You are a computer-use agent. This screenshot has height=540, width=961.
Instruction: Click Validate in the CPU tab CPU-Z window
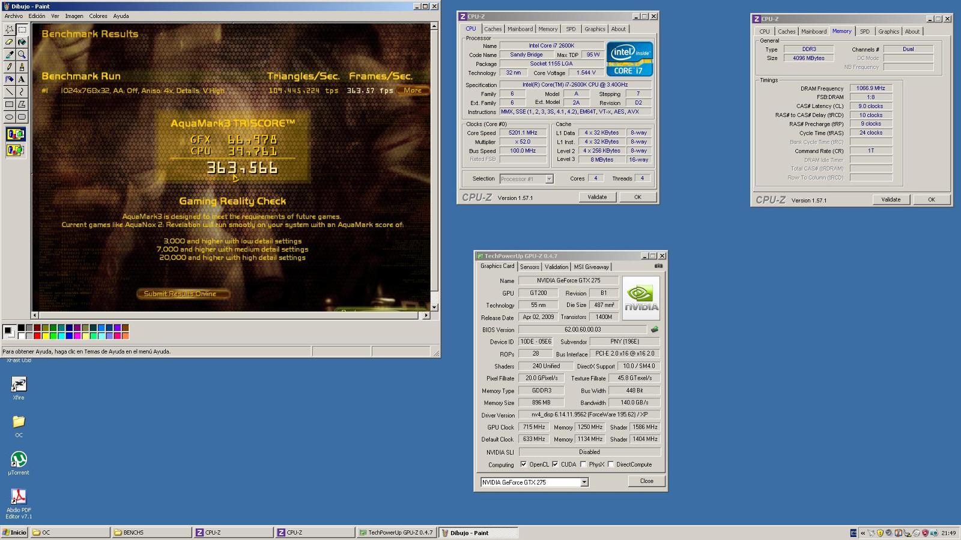[597, 197]
